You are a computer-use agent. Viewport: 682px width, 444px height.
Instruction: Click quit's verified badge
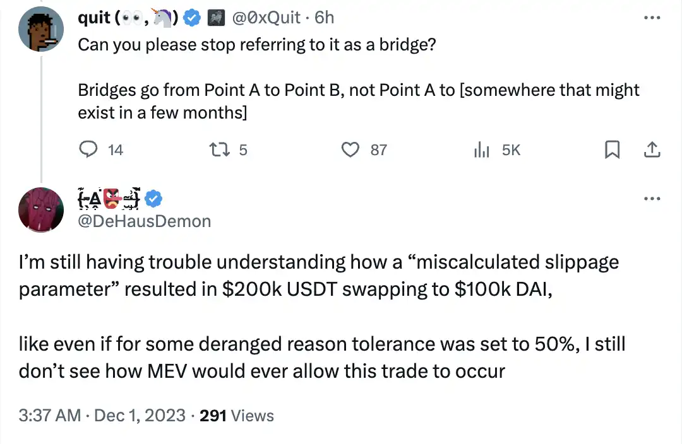click(x=192, y=18)
